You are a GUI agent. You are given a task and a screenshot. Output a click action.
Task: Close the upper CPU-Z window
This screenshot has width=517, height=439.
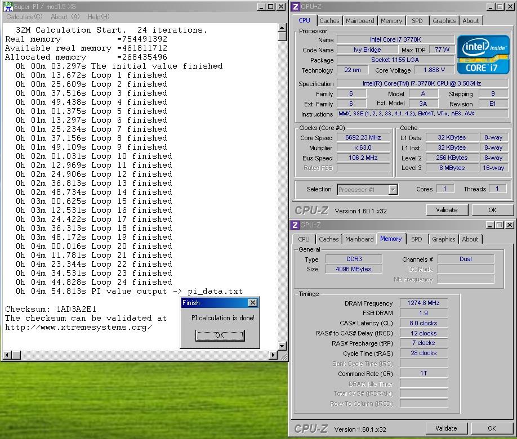pyautogui.click(x=510, y=7)
